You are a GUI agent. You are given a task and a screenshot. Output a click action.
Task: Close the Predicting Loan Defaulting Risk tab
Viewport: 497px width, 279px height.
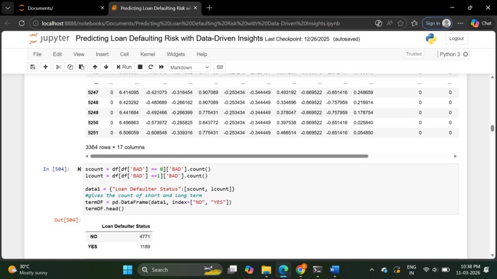click(195, 8)
